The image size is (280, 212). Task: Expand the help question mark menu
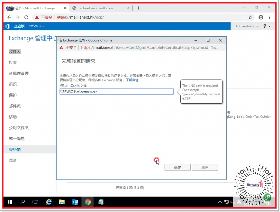pos(267,26)
